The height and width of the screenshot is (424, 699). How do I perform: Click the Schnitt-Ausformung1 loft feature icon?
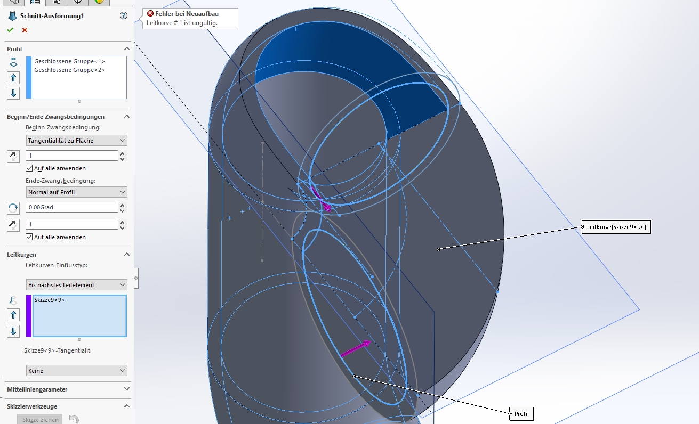click(11, 16)
